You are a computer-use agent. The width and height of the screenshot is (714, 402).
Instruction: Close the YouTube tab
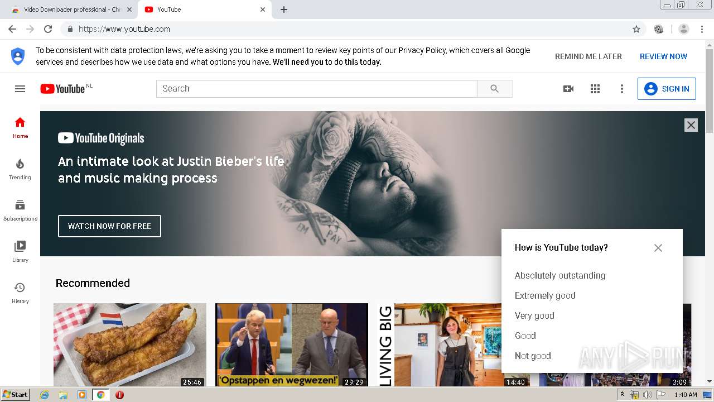pos(263,9)
